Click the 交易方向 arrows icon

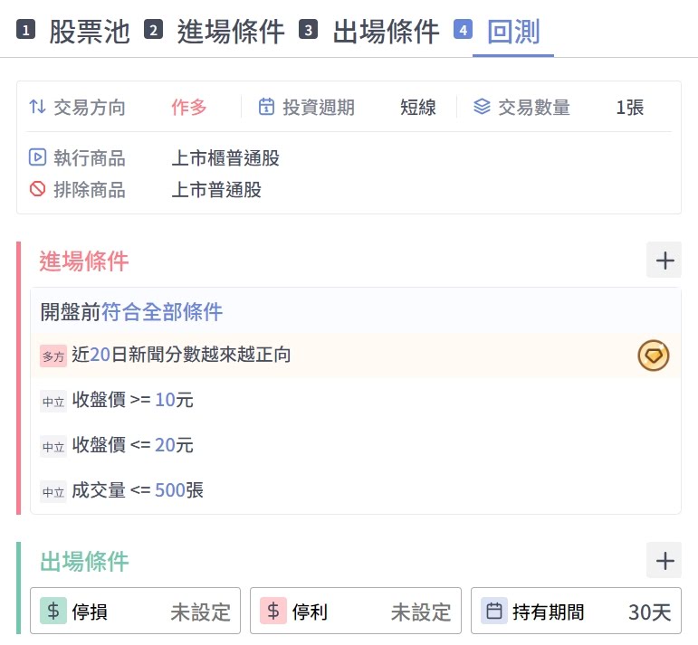37,107
